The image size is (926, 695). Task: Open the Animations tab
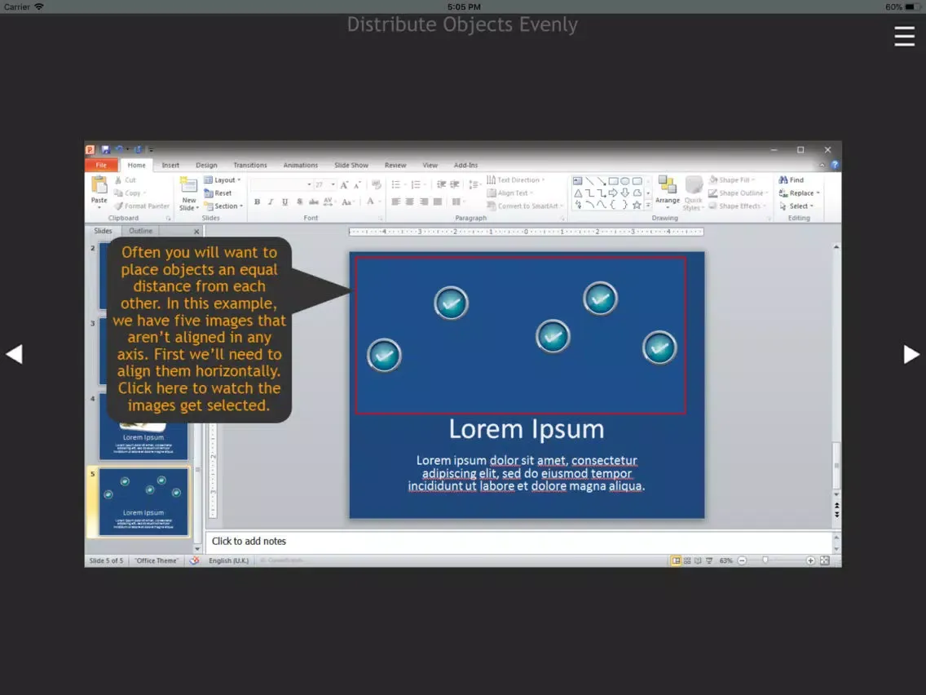300,166
